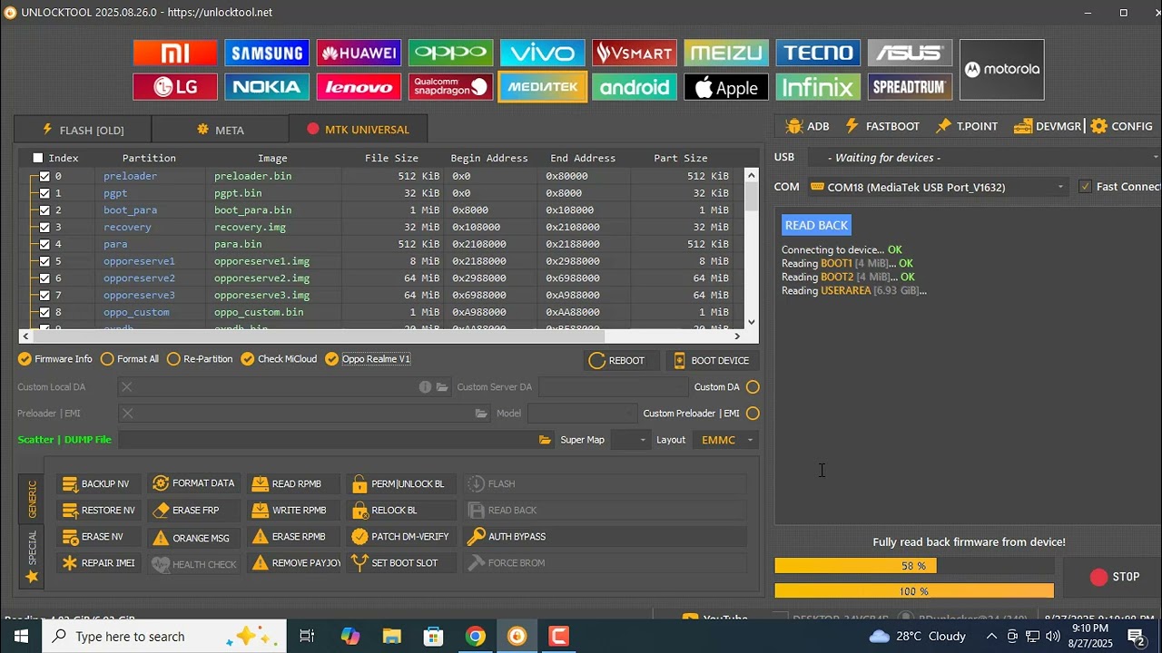1162x653 pixels.
Task: Open the DEVMGR device manager
Action: click(1048, 126)
